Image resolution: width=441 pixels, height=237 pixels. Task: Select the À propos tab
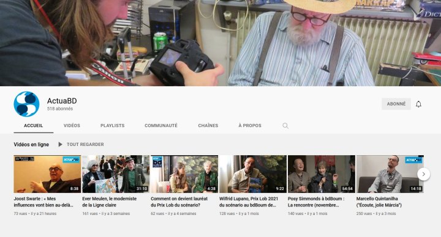tap(250, 126)
